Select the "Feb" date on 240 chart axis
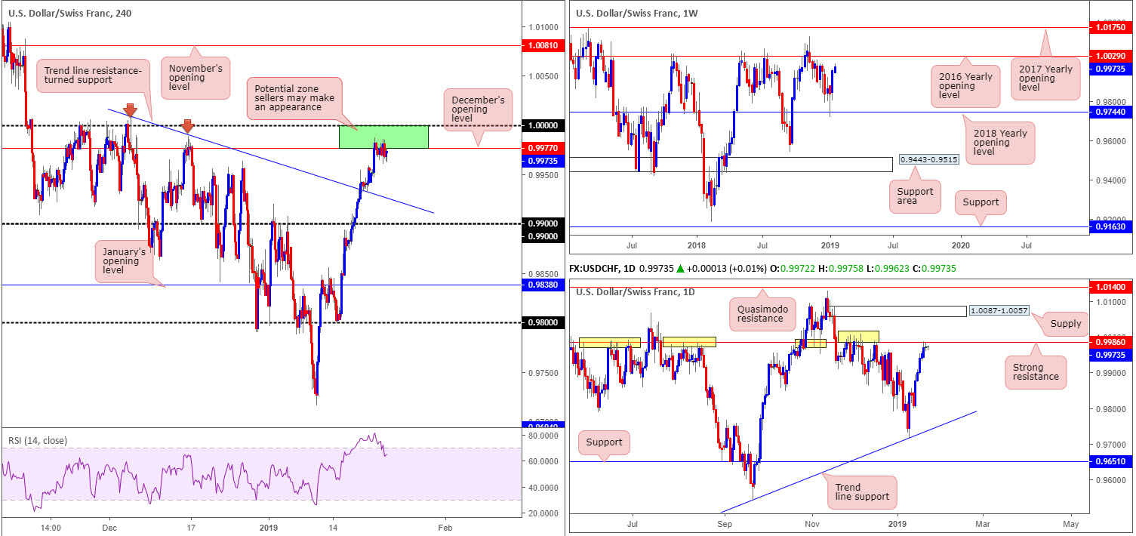 click(445, 527)
